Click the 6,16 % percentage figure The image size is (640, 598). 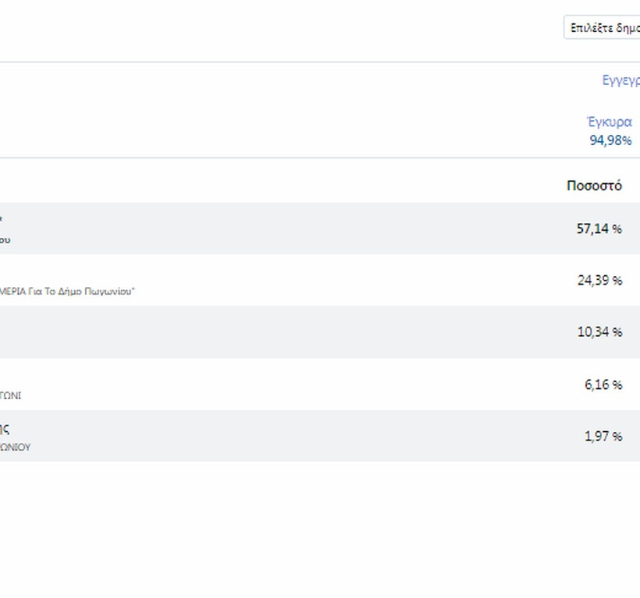[x=603, y=384]
